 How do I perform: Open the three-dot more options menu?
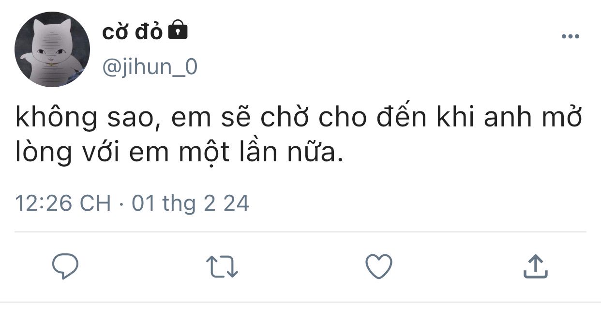(x=570, y=37)
